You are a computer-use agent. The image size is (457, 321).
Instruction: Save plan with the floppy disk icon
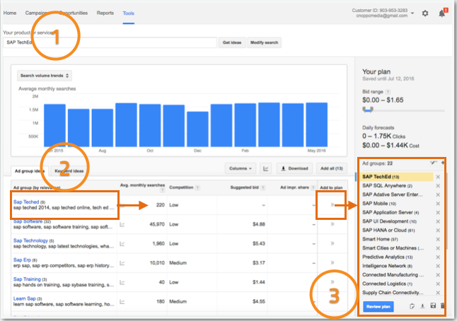pos(432,306)
